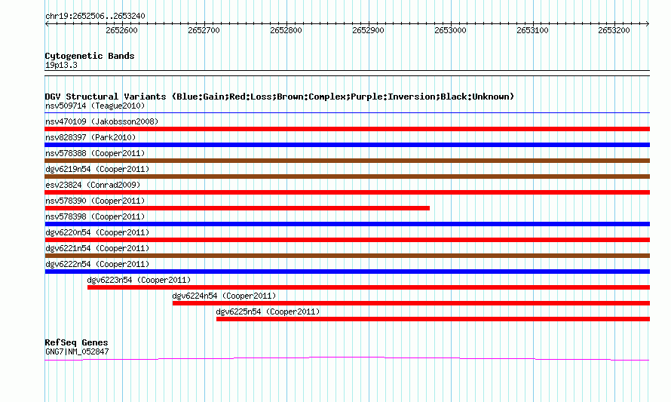671x402 pixels.
Task: Click ruler position 2653100
Action: pyautogui.click(x=532, y=30)
